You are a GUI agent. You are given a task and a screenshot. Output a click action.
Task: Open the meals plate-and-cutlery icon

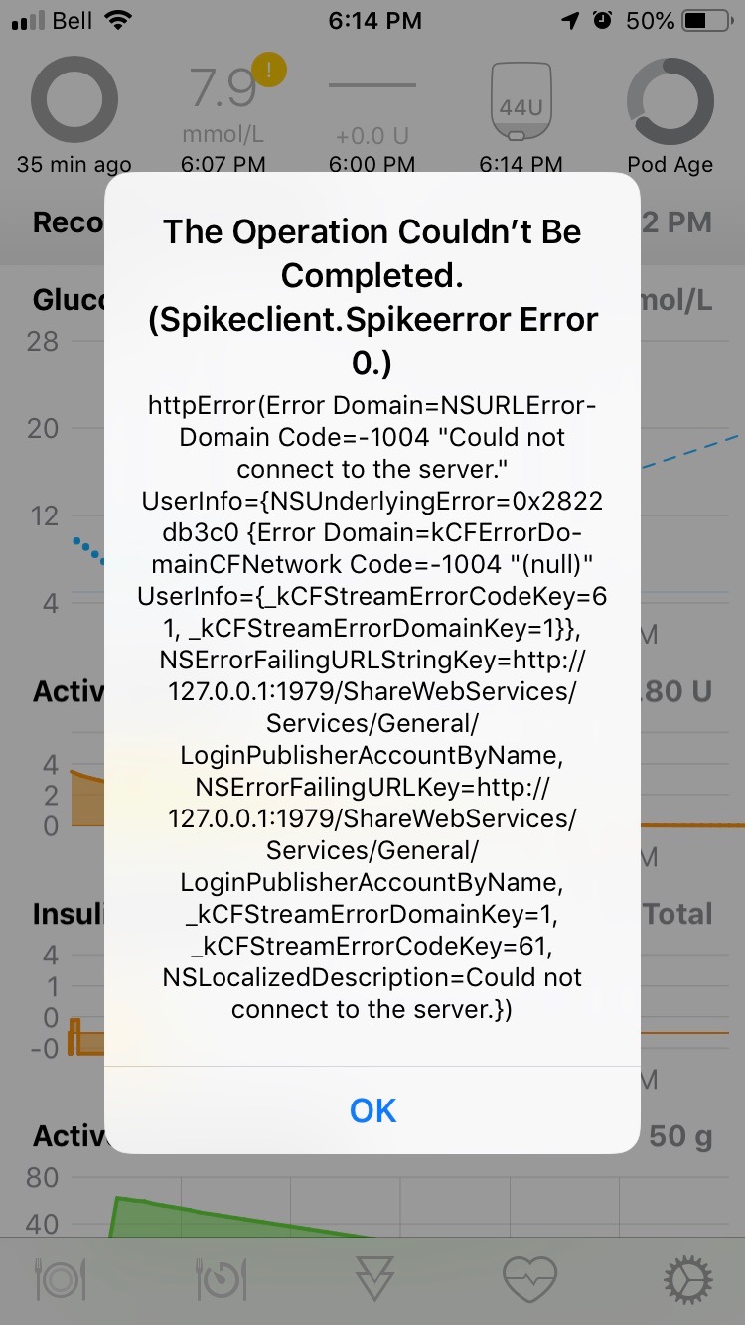pos(60,1281)
